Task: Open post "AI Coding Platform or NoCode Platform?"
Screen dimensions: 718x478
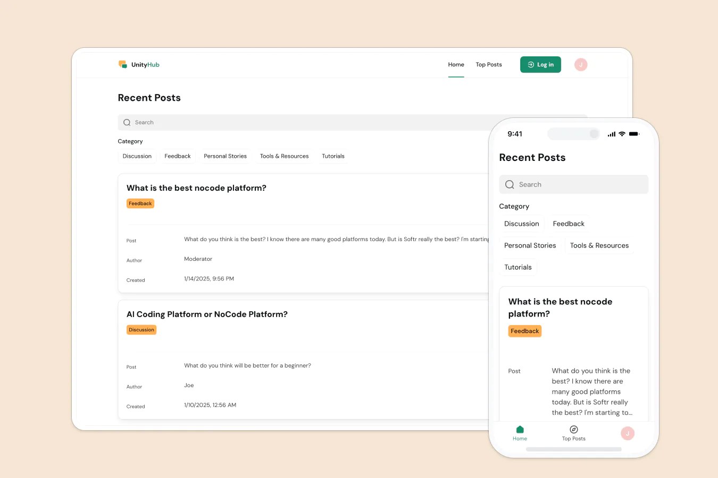Action: tap(207, 314)
